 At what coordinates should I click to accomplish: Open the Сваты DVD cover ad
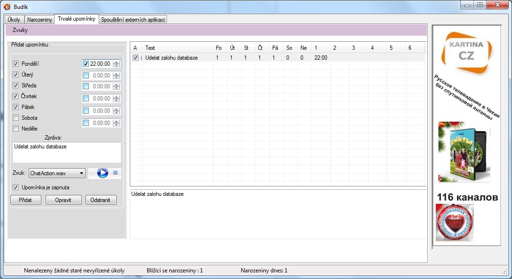(464, 152)
